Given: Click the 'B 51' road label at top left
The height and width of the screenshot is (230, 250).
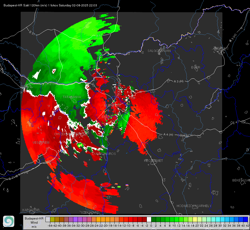Looking at the screenshot, I should point(32,32).
